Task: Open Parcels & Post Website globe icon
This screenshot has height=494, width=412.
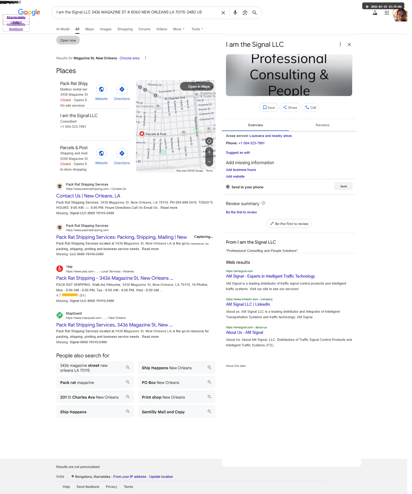Action: [x=101, y=153]
